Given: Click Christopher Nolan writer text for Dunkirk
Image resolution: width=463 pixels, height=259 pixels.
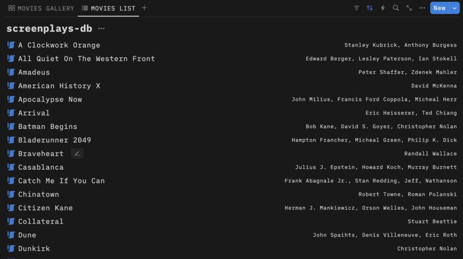Looking at the screenshot, I should [427, 248].
